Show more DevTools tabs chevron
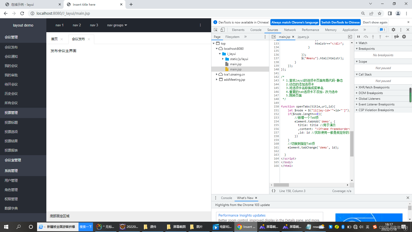This screenshot has height=232, width=412. pyautogui.click(x=365, y=30)
